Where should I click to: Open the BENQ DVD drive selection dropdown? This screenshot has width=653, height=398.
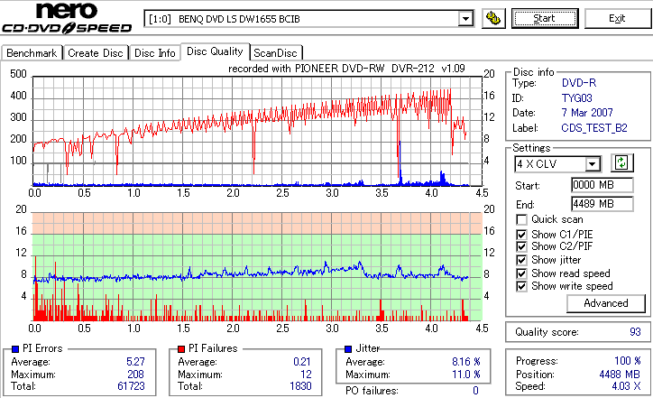[308, 19]
